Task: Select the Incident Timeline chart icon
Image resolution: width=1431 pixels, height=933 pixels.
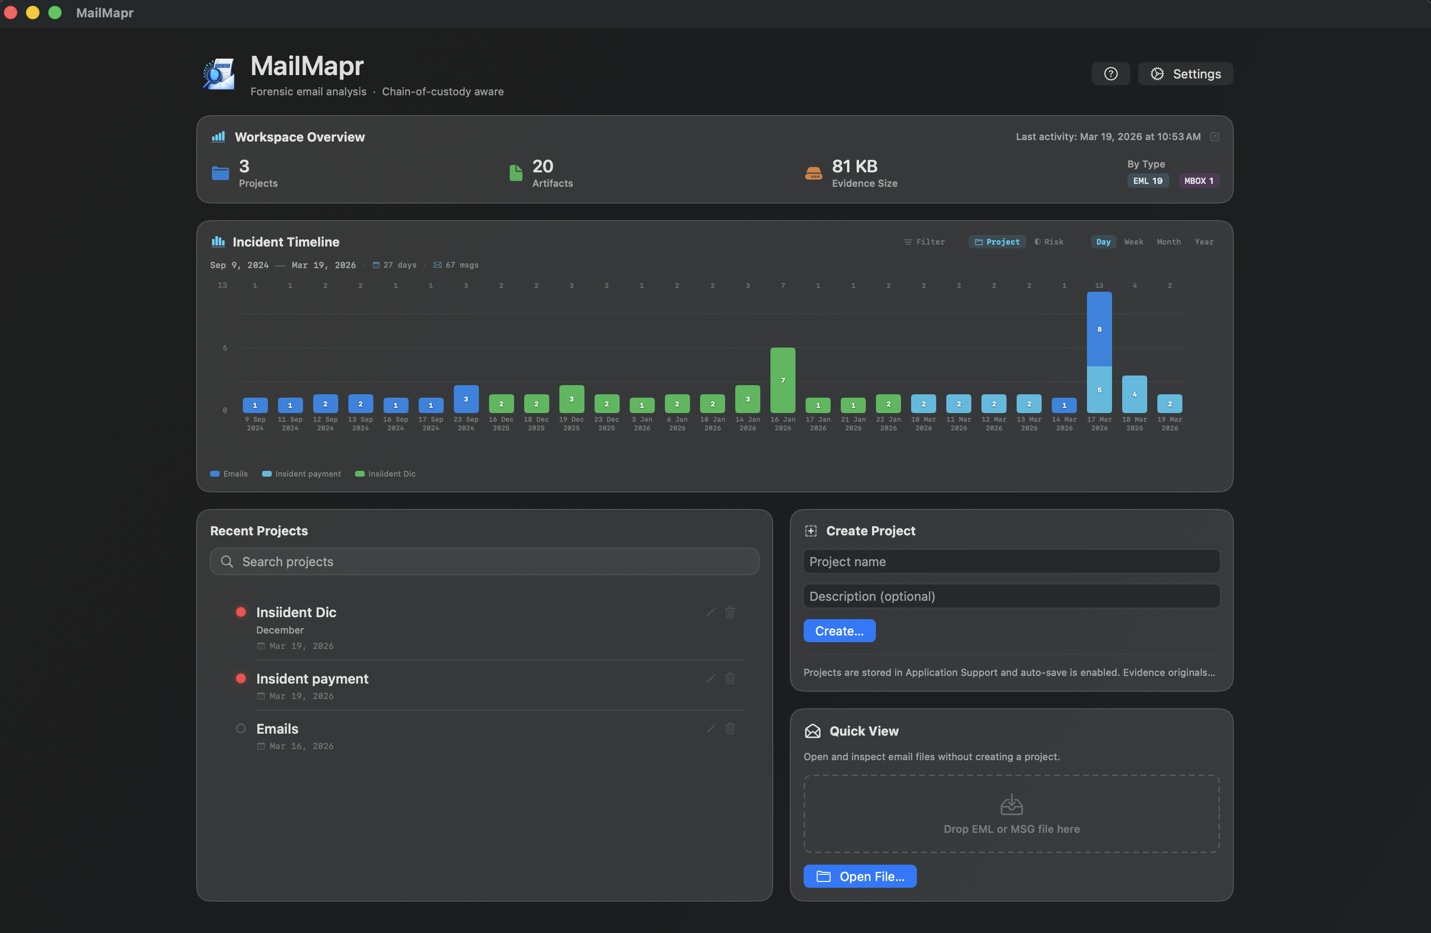Action: pos(218,242)
